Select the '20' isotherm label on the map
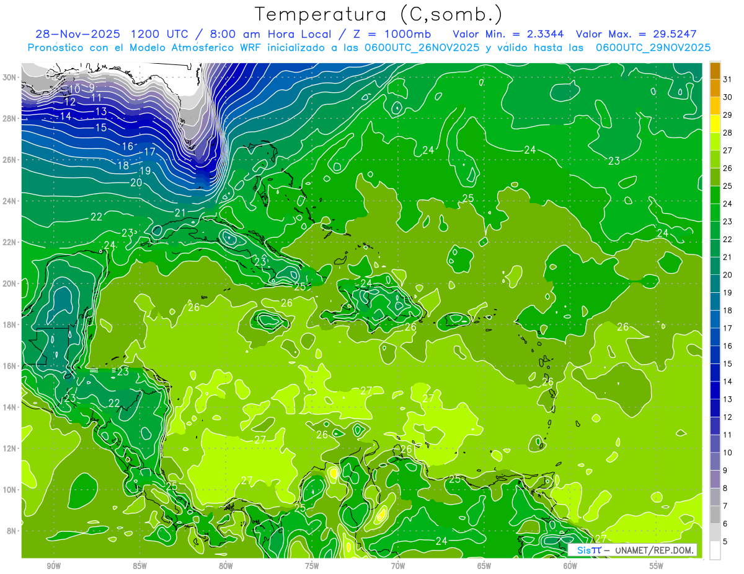 coord(136,183)
